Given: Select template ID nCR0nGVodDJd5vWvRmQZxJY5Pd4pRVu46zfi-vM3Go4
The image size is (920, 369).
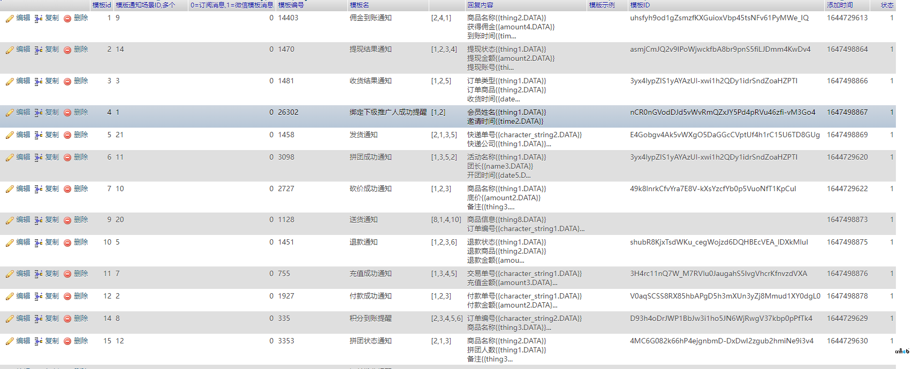Looking at the screenshot, I should [723, 113].
